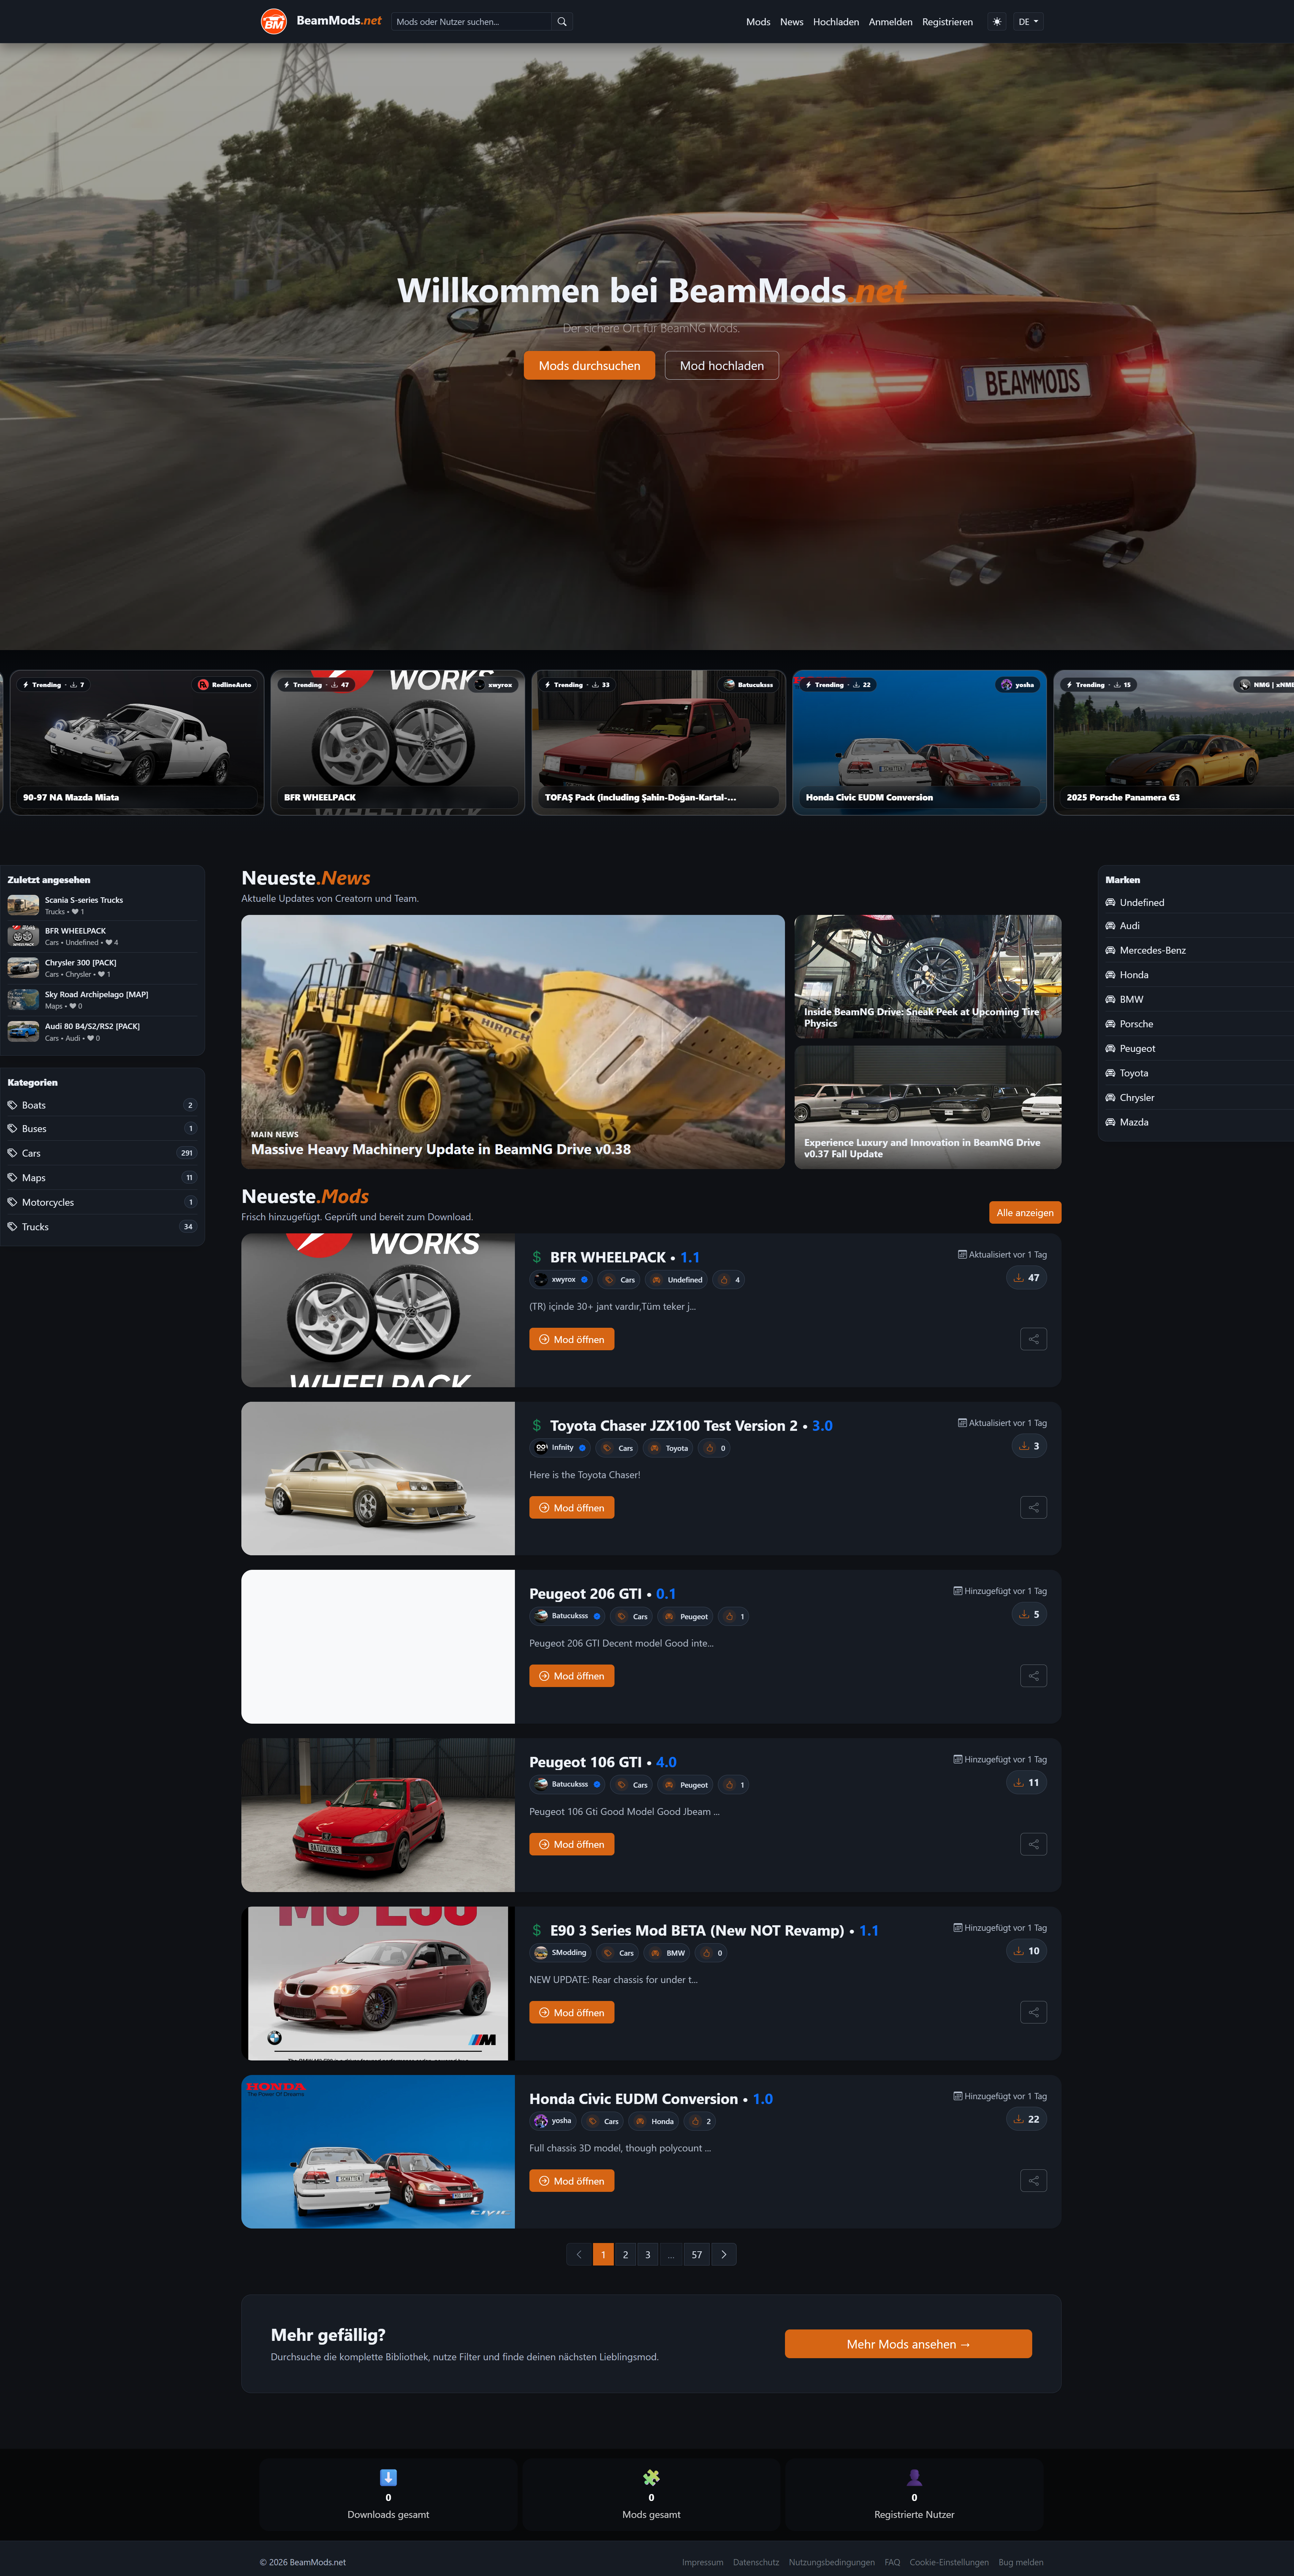Screen dimensions: 1294x2576
Task: Click the download count badge on Toyota Chaser
Action: [1029, 1446]
